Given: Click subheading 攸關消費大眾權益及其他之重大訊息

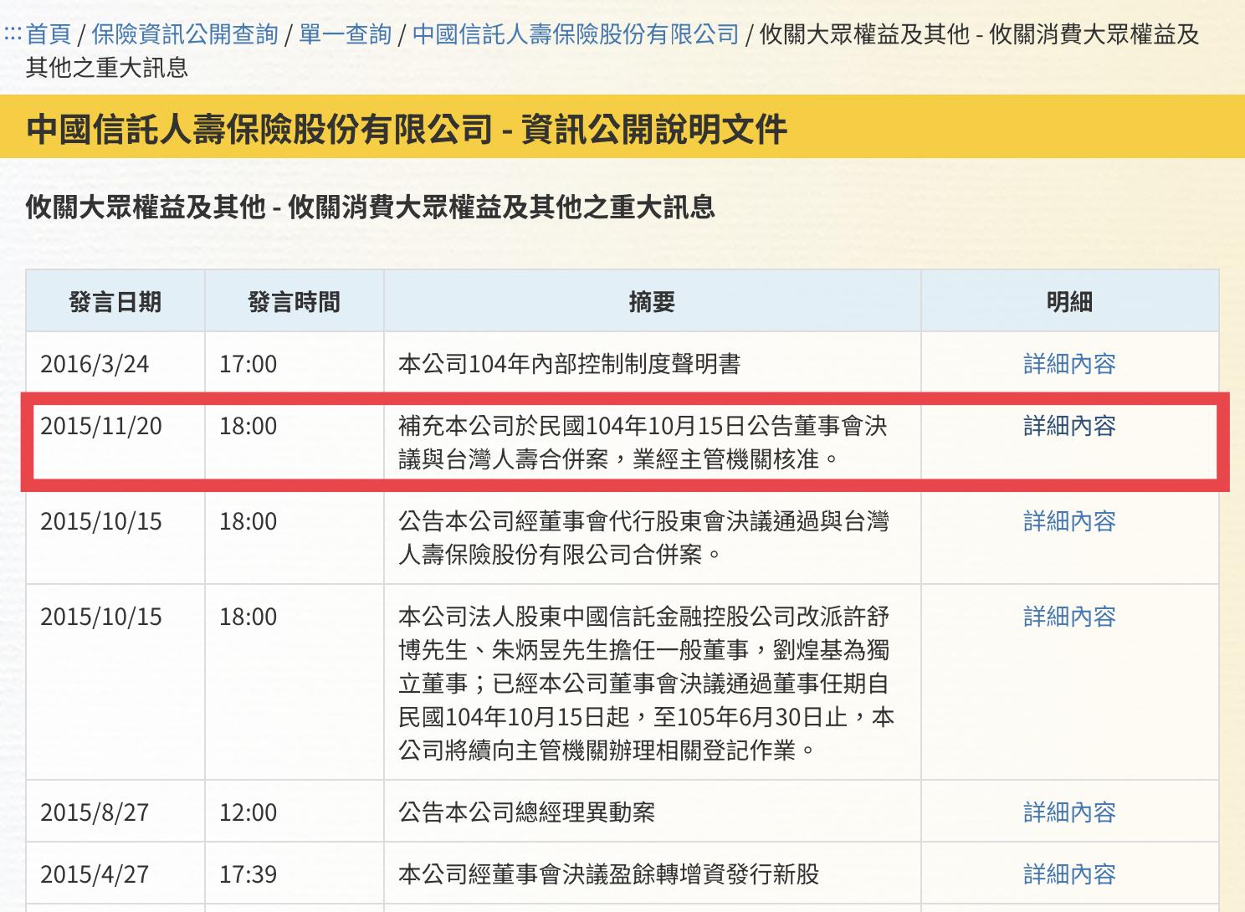Looking at the screenshot, I should [501, 207].
